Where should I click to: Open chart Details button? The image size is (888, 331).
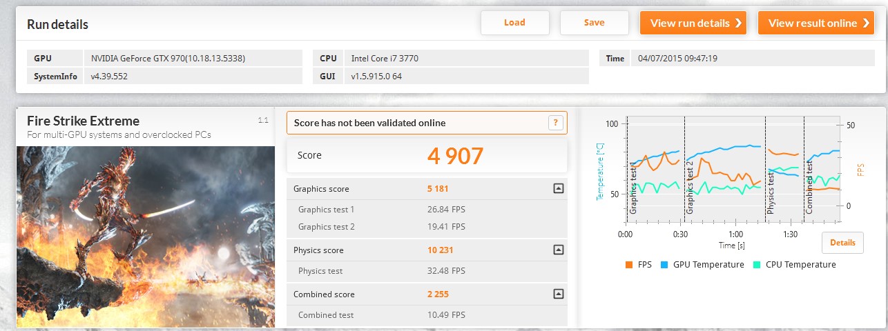(842, 243)
